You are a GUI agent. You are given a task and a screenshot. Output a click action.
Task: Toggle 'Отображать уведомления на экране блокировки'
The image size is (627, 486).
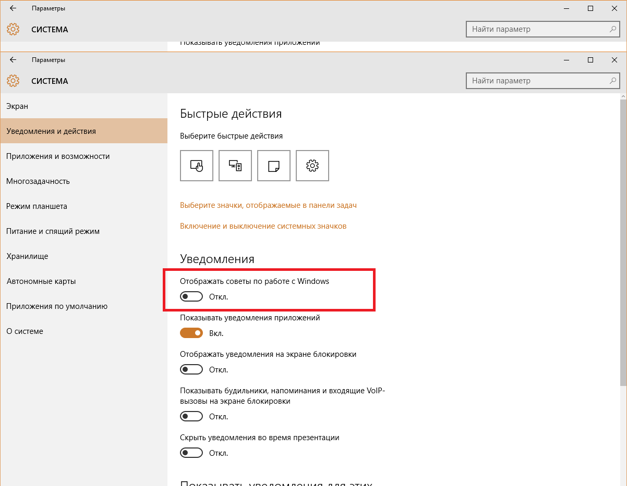point(191,370)
